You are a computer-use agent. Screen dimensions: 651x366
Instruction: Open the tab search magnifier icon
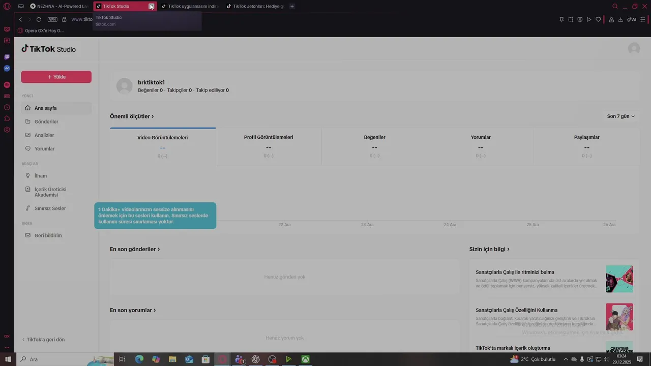pyautogui.click(x=615, y=6)
